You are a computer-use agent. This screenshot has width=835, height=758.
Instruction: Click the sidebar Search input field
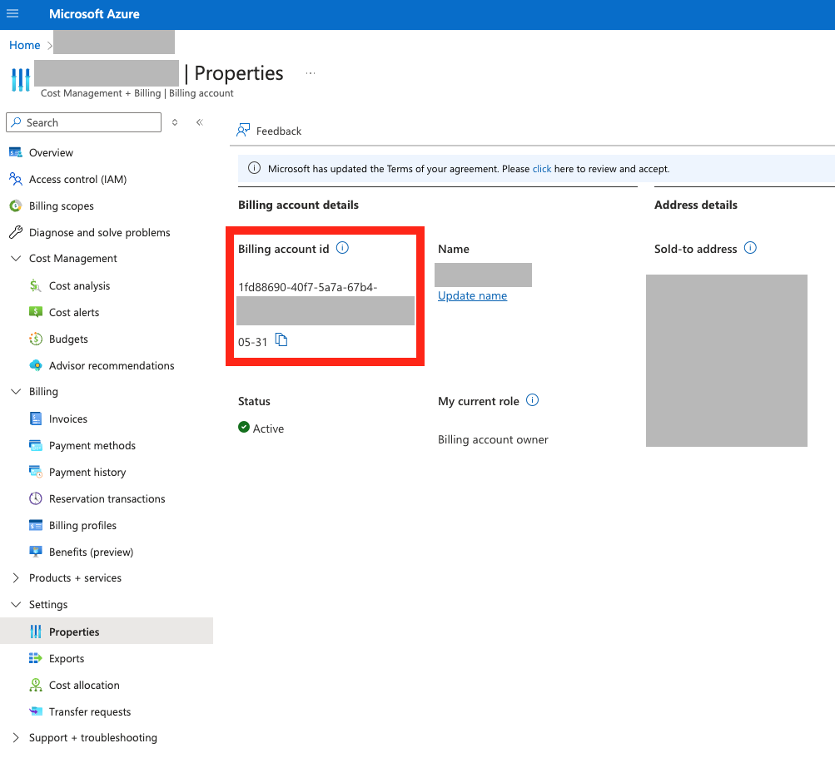[83, 122]
